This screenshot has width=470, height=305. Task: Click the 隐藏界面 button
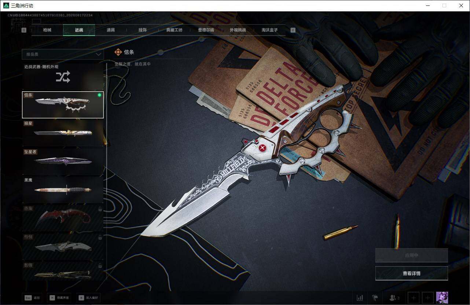(x=59, y=298)
